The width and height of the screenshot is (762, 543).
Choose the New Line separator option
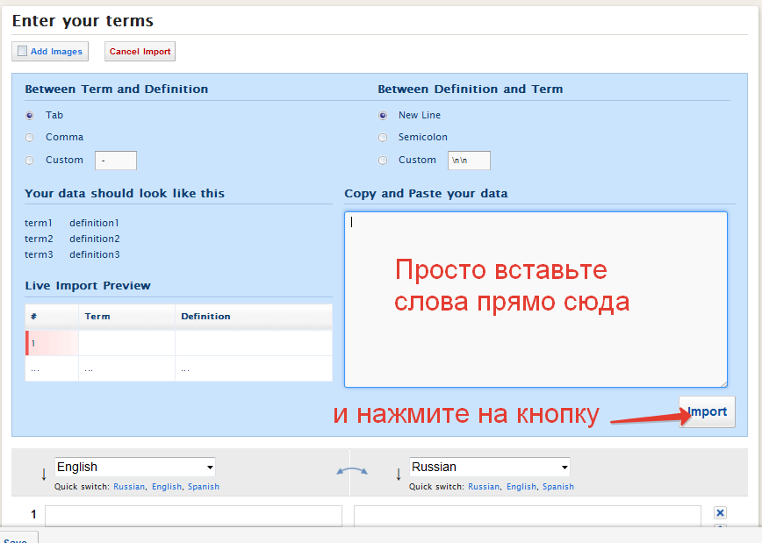383,115
